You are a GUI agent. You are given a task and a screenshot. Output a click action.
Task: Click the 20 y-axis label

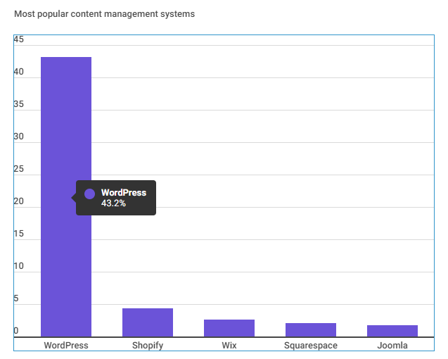click(x=19, y=201)
